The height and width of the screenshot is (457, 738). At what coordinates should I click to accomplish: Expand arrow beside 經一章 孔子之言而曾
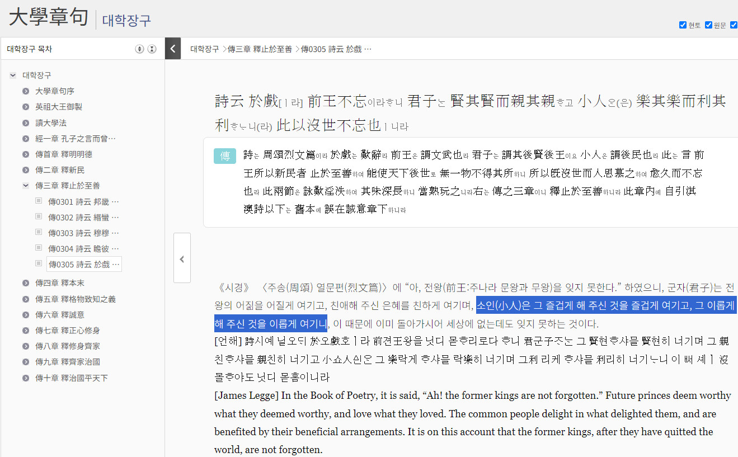coord(26,139)
